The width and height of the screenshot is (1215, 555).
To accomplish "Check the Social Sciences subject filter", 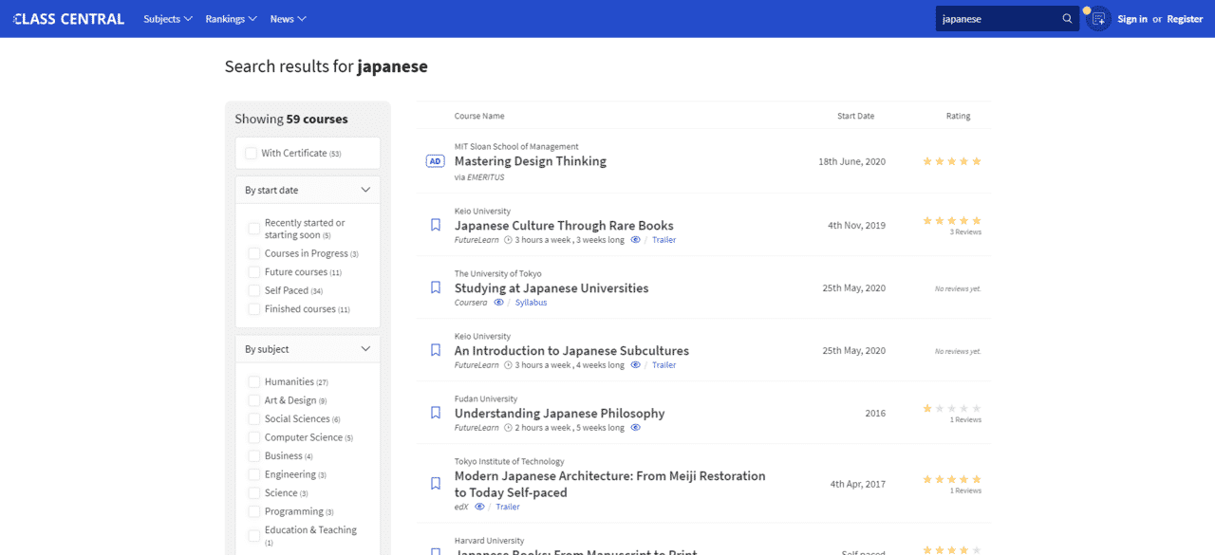I will point(254,418).
